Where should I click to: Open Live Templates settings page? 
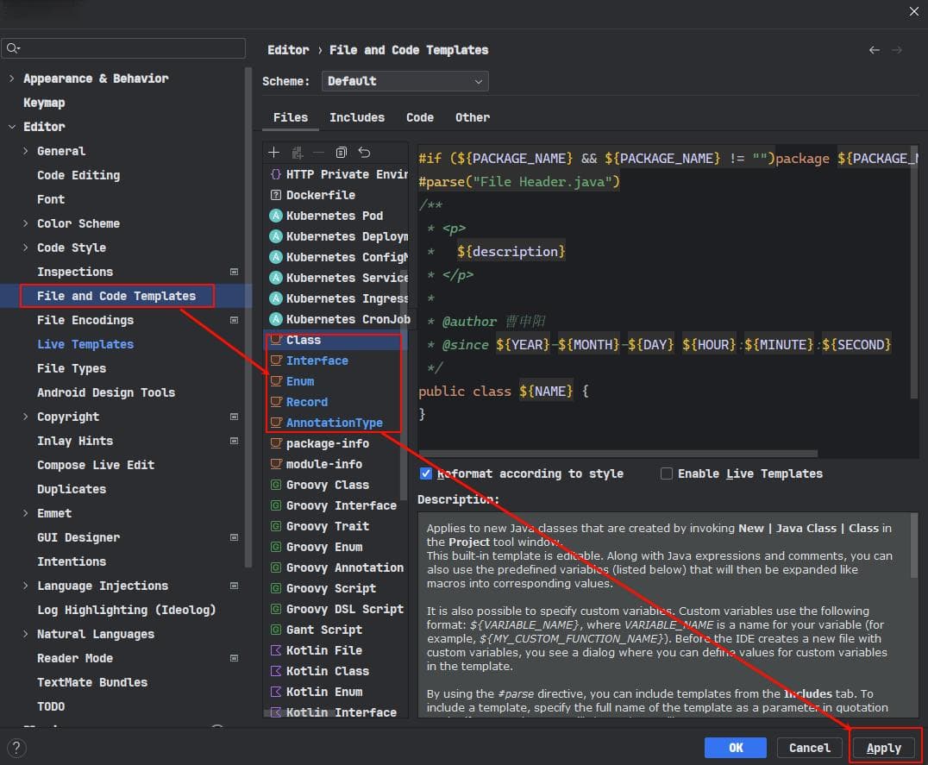[85, 344]
